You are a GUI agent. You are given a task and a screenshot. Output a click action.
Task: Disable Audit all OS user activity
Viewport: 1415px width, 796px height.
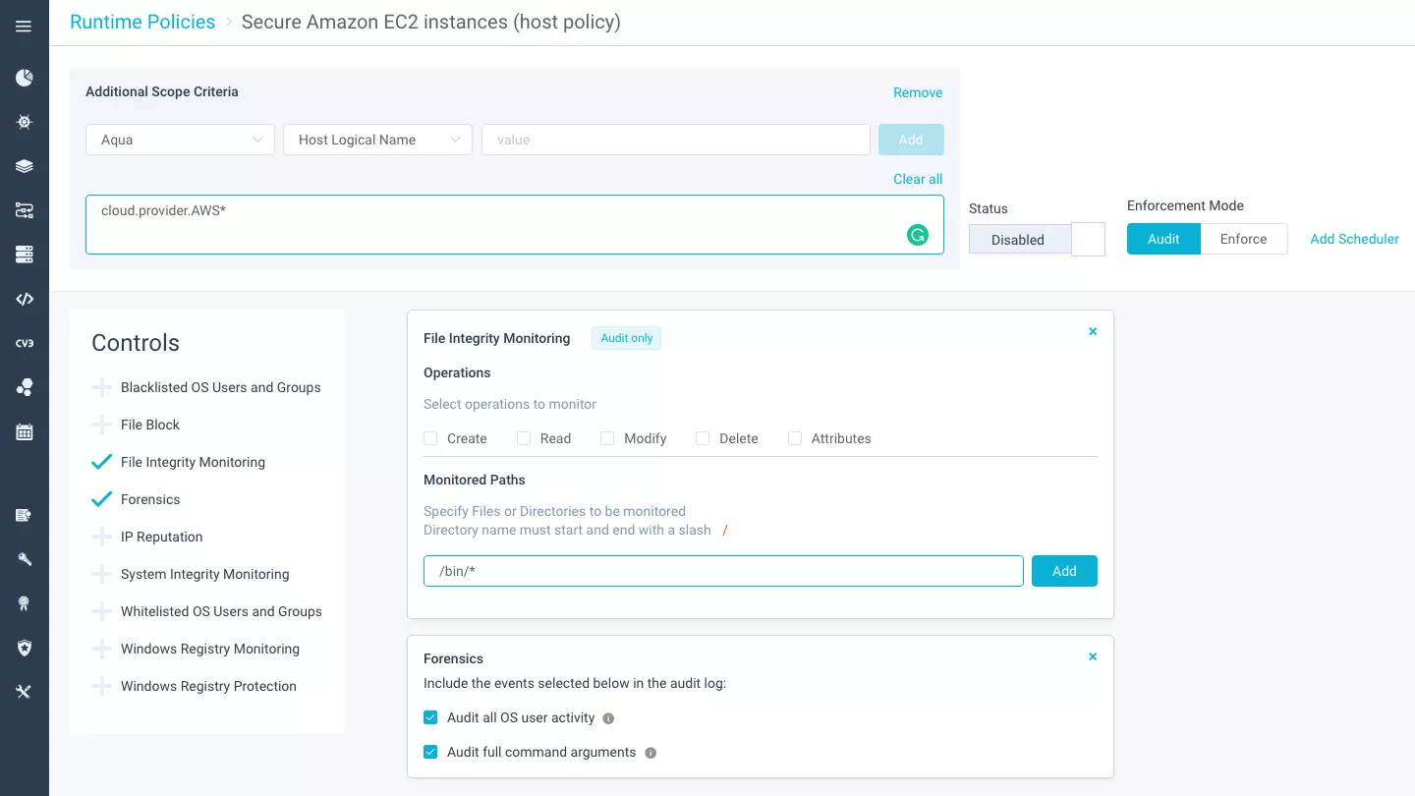tap(430, 717)
